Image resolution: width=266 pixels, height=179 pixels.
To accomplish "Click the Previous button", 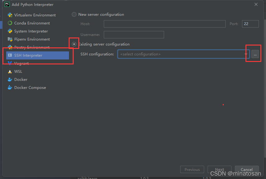I will (x=192, y=169).
